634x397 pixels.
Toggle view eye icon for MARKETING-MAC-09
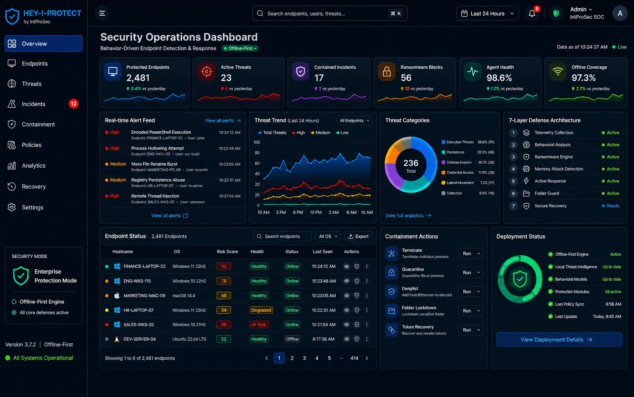pyautogui.click(x=347, y=295)
